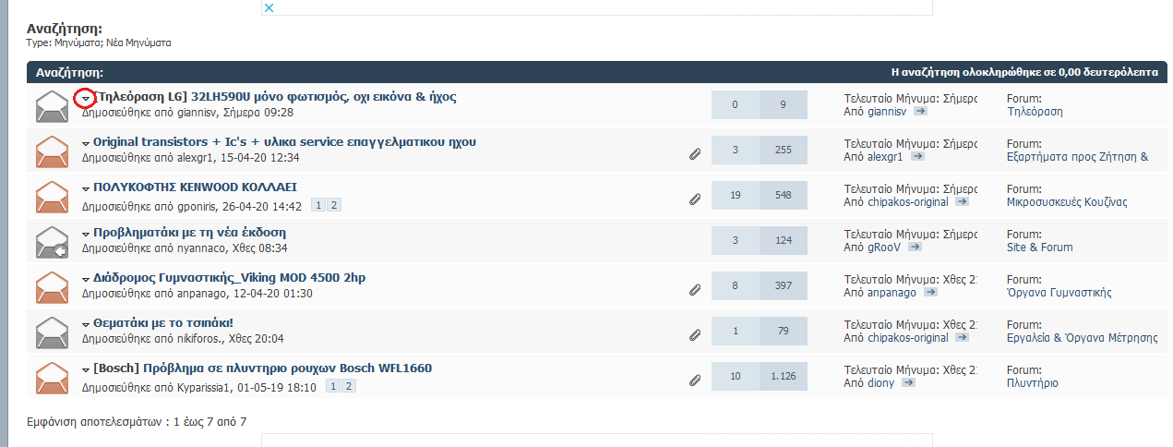The image size is (1173, 447).
Task: Click the reply count 19 on the KENWOOD thread
Action: [735, 196]
